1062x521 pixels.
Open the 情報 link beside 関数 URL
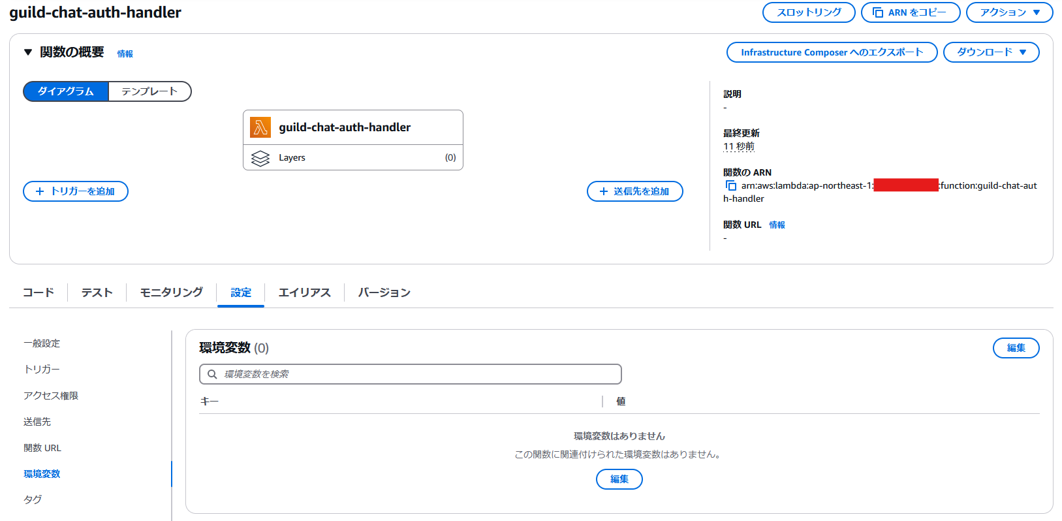[777, 225]
